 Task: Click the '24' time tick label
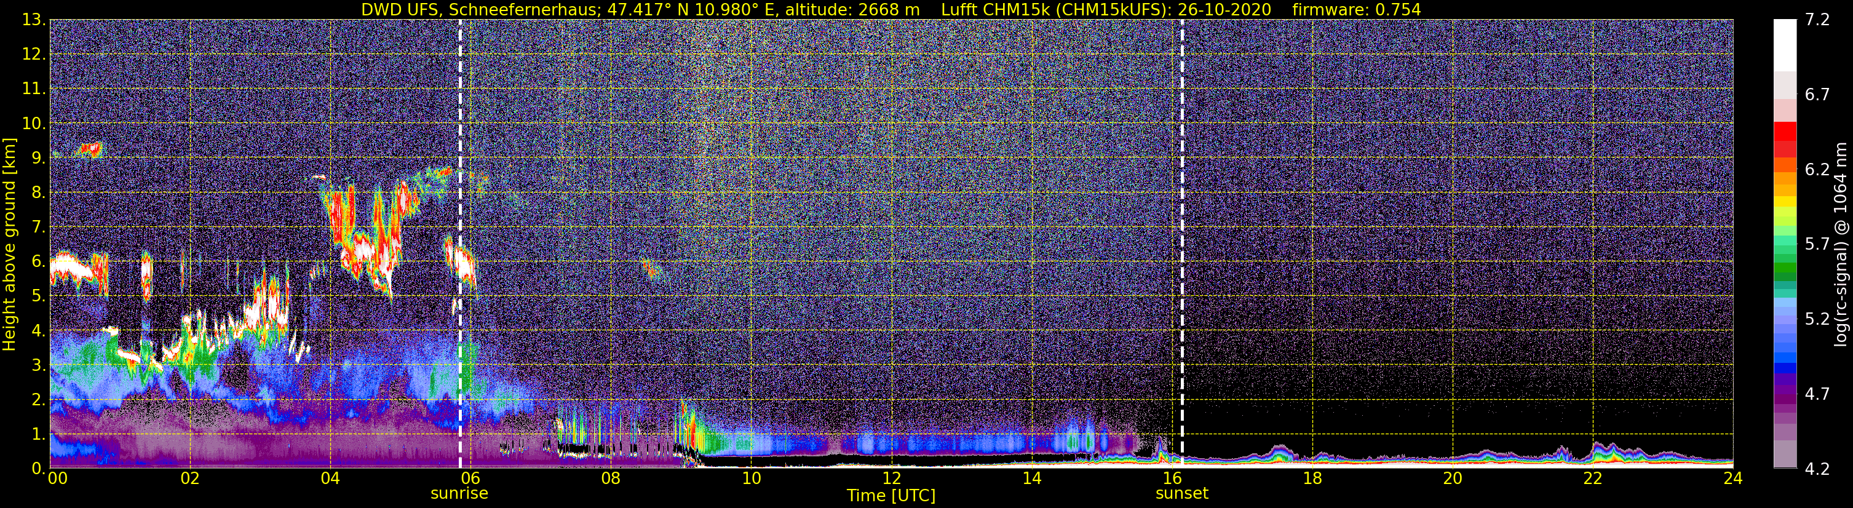(1733, 478)
